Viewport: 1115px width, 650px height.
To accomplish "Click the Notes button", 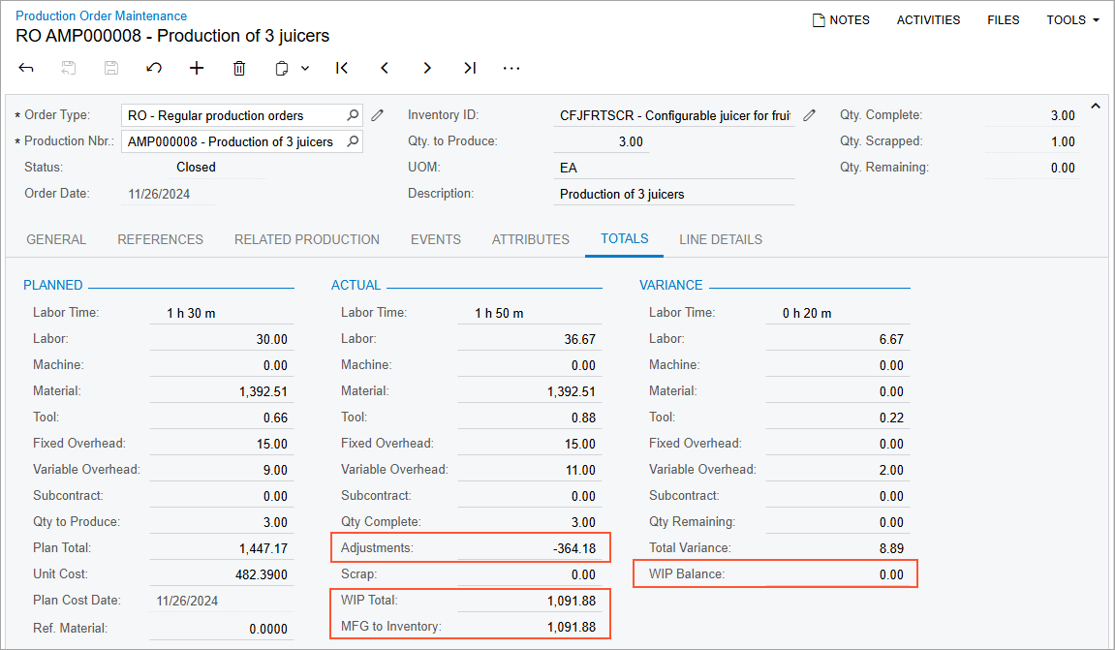I will (x=841, y=19).
